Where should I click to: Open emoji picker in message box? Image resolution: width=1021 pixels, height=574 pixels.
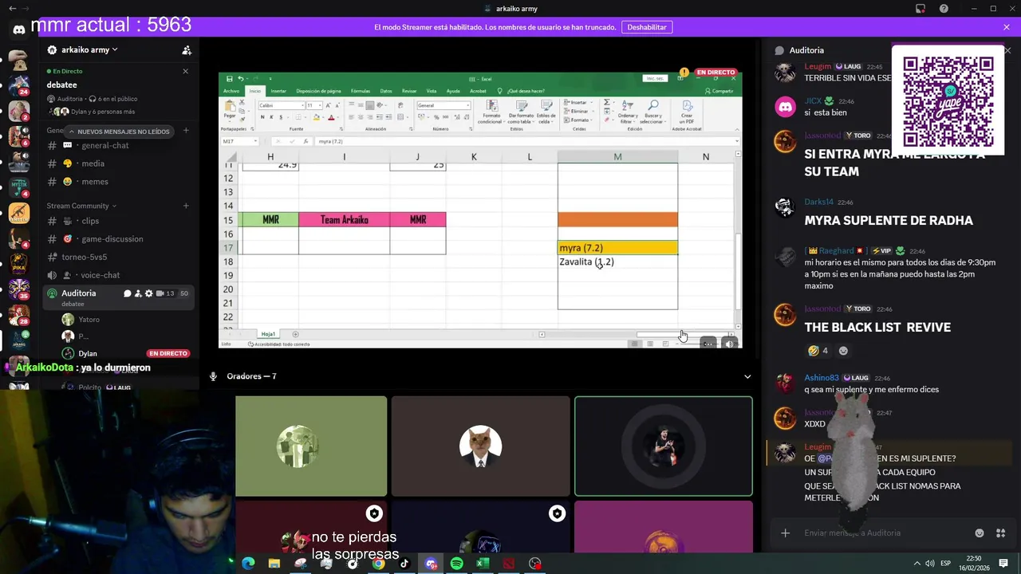coord(980,533)
